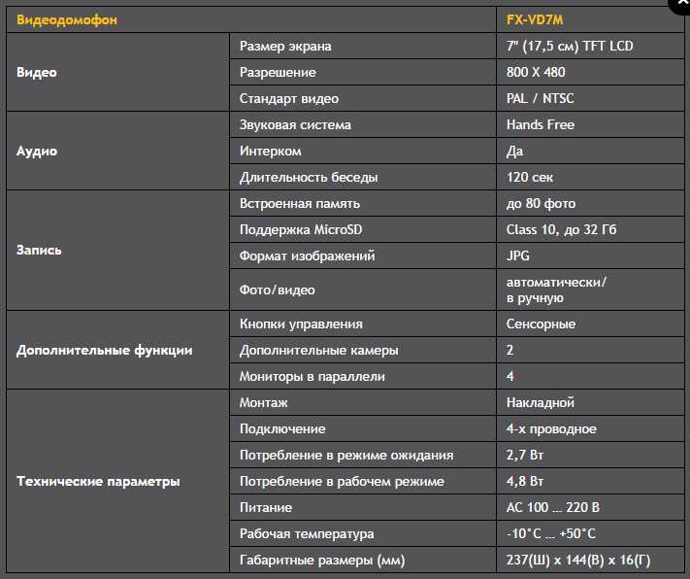
Task: Click the Сенсорные value cell
Action: coord(590,324)
